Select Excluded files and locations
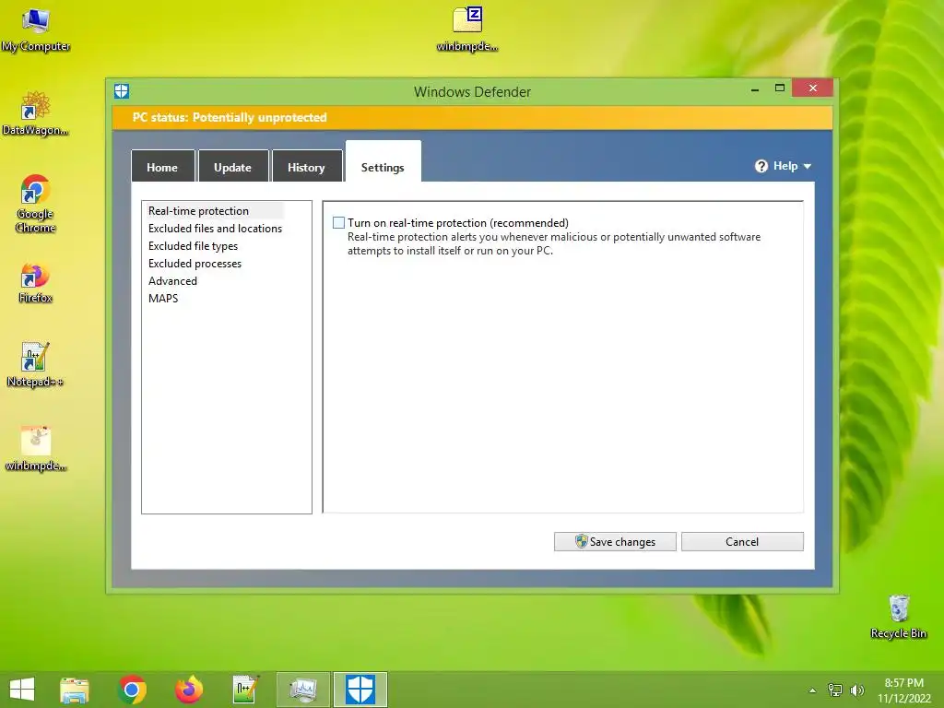The image size is (944, 708). pos(215,229)
